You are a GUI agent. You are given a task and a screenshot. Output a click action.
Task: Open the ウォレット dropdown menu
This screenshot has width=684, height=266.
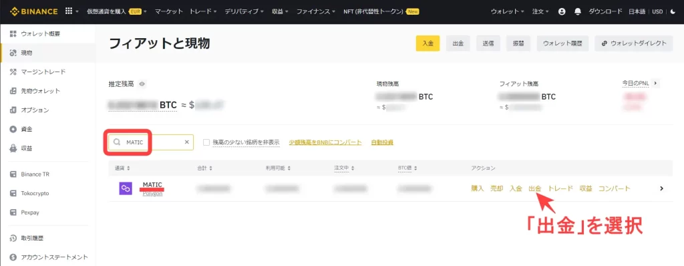point(508,11)
